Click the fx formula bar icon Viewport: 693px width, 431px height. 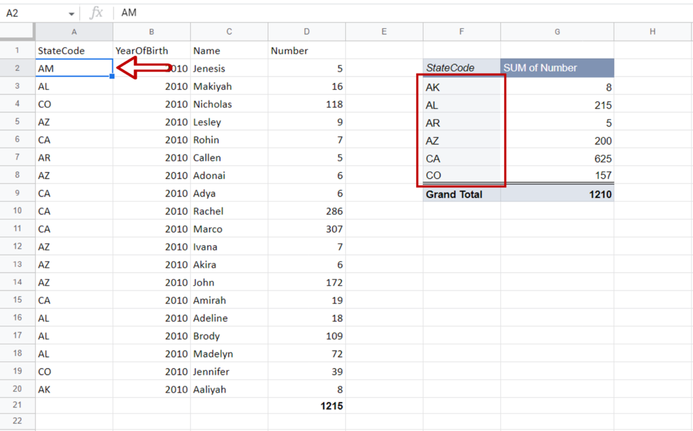point(95,12)
